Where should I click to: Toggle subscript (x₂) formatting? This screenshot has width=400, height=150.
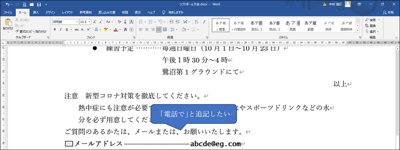pos(83,29)
